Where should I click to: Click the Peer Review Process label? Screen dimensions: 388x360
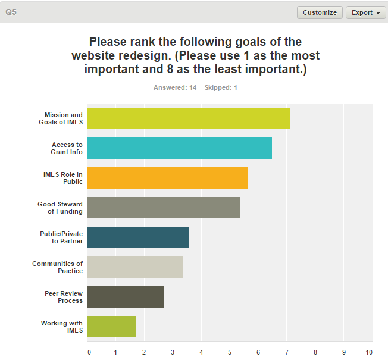(64, 297)
